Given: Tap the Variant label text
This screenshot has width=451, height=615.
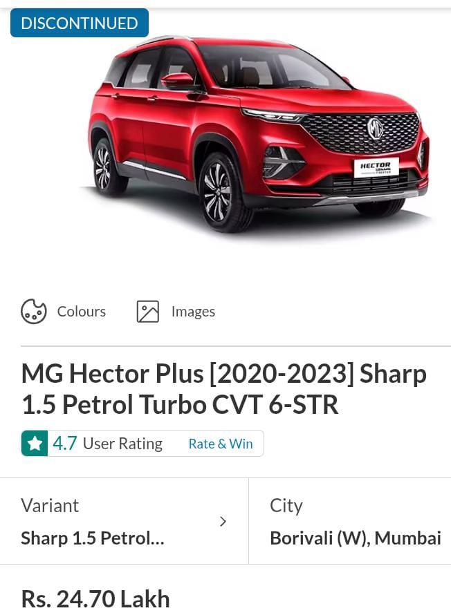Looking at the screenshot, I should point(50,506).
